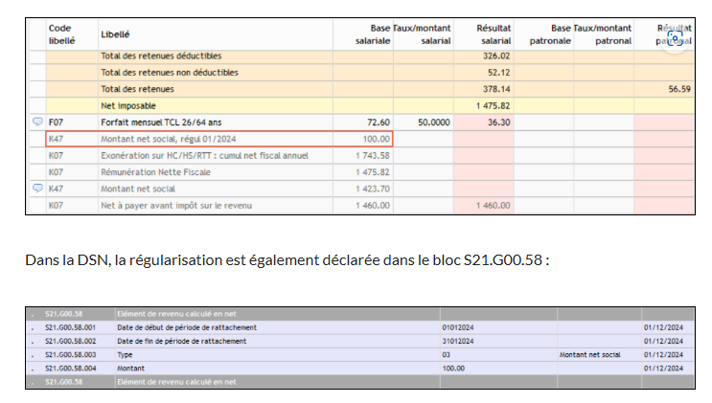
Task: Click the value 52.12
Action: pos(499,73)
